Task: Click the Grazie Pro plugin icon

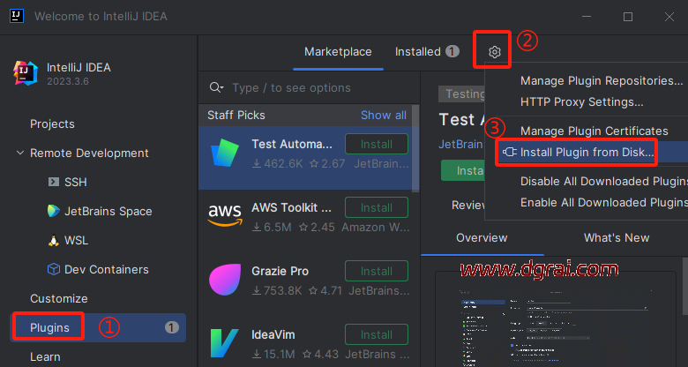Action: tap(225, 278)
